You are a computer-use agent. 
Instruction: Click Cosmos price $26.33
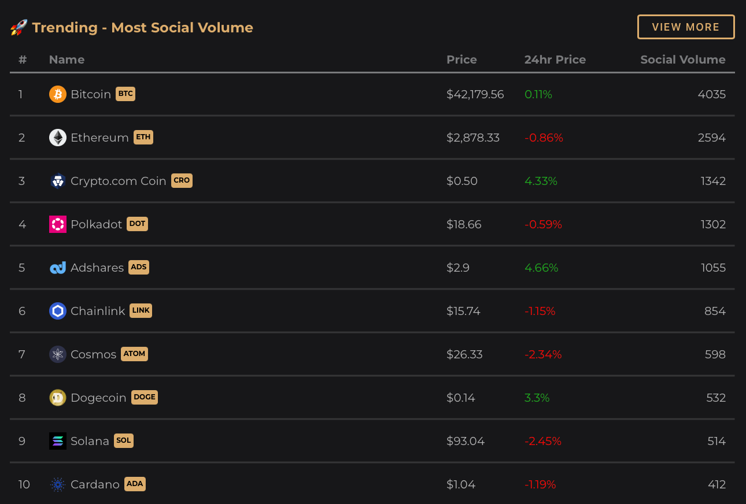coord(464,354)
